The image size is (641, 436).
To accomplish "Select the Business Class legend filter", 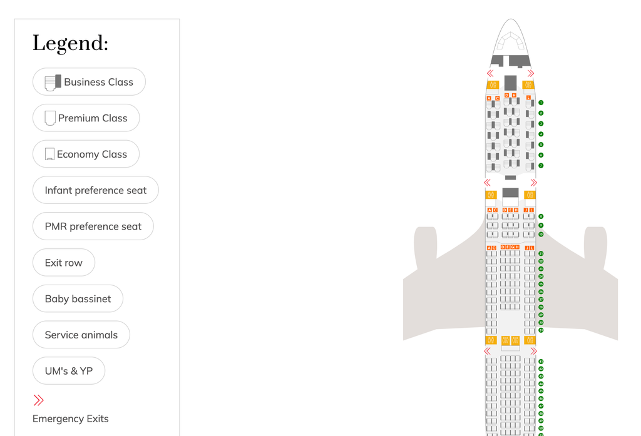I will point(89,82).
